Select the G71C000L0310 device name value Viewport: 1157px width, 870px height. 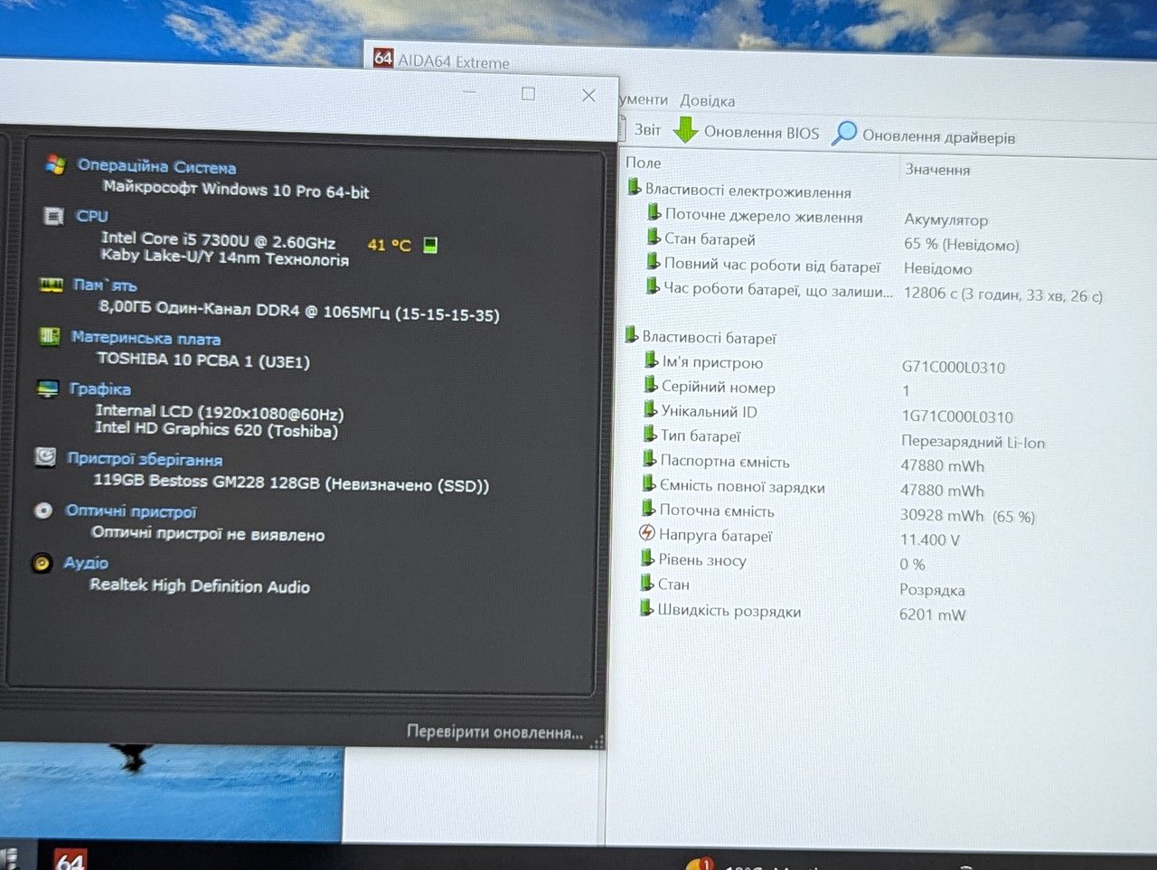pos(954,367)
